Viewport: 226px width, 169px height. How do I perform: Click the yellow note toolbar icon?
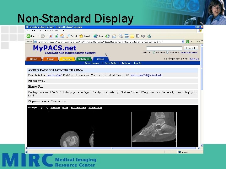(x=132, y=36)
